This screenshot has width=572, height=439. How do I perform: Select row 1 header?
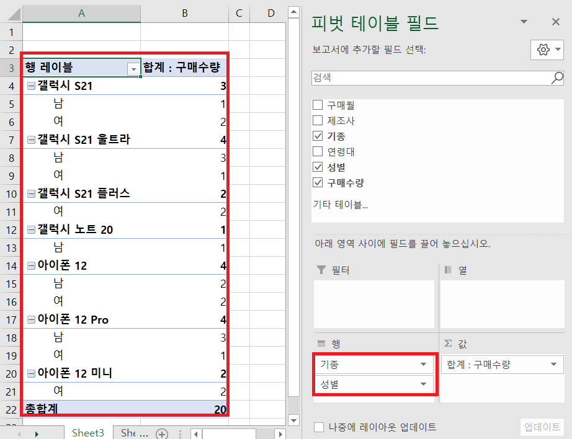[11, 32]
